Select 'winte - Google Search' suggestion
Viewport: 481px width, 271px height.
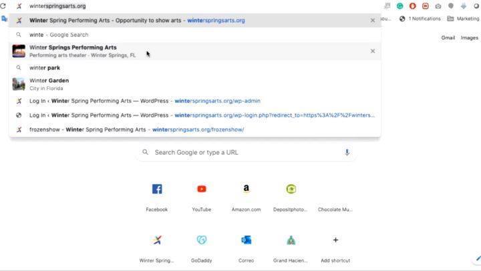click(x=195, y=35)
